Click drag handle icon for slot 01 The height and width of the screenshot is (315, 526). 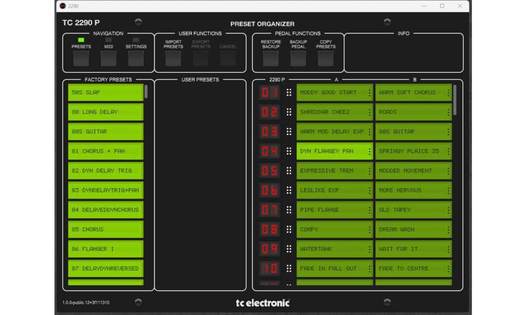point(289,92)
